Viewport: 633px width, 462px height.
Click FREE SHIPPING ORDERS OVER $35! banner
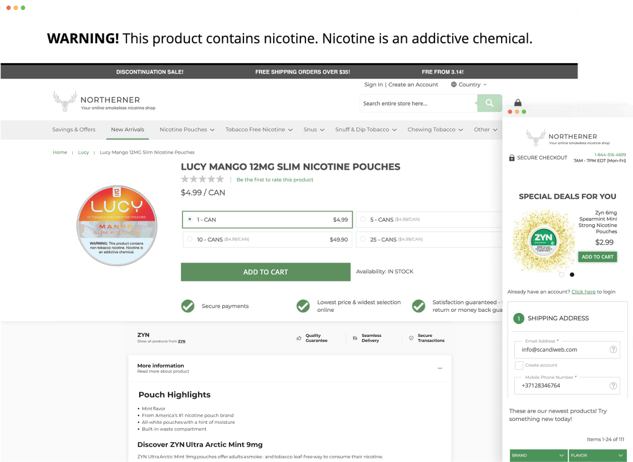click(303, 72)
